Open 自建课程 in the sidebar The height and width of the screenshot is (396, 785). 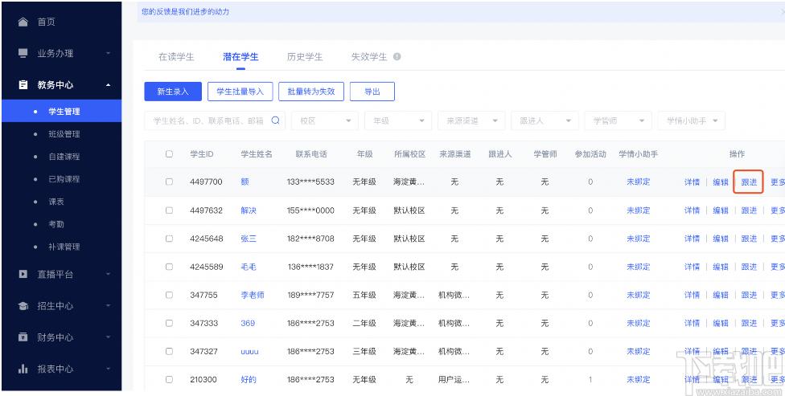coord(64,157)
